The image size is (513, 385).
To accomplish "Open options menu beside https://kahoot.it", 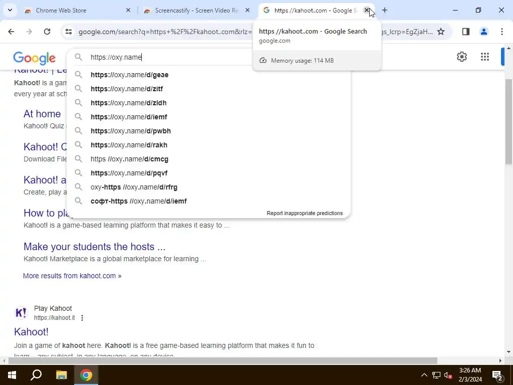I will 82,317.
